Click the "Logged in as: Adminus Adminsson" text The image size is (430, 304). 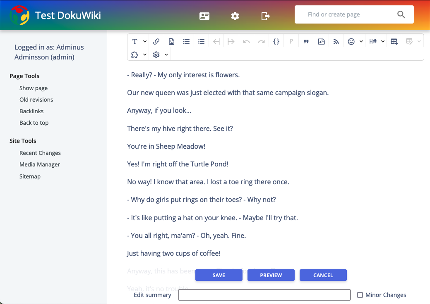49,52
